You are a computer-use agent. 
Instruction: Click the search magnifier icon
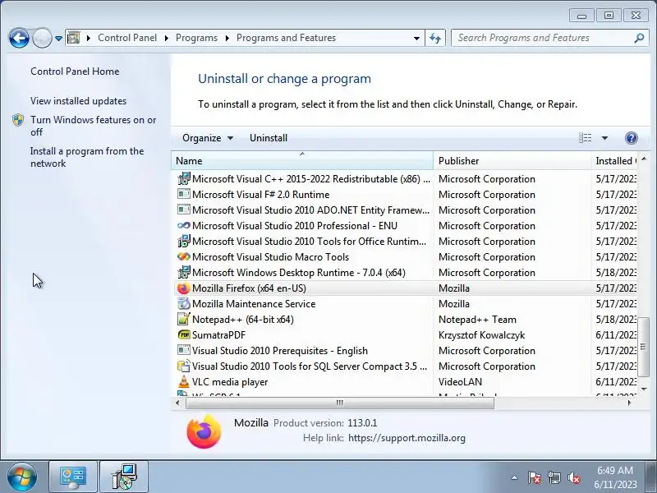pyautogui.click(x=639, y=38)
